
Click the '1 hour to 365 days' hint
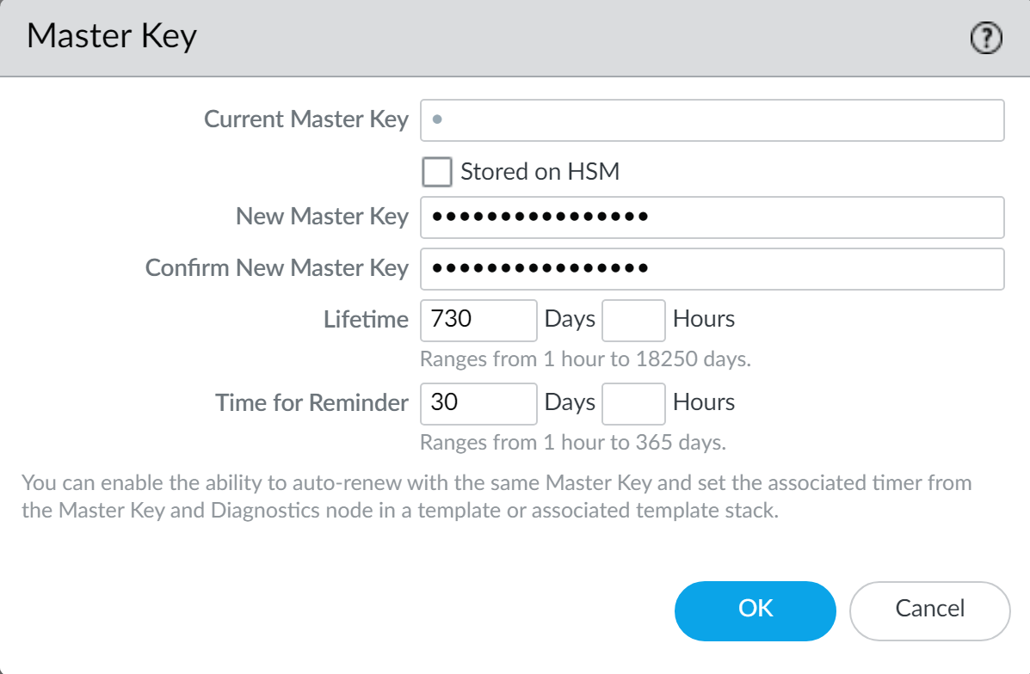click(x=572, y=444)
